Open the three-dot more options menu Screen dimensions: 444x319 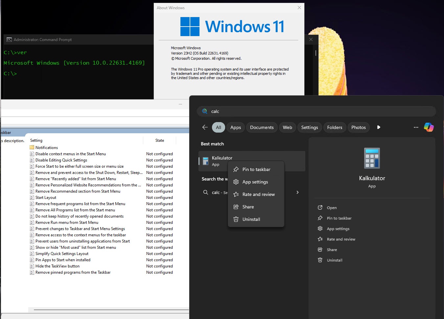[416, 127]
